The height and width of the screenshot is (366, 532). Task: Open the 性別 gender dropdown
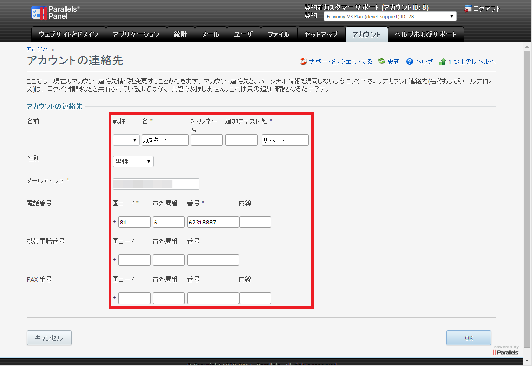coord(133,162)
